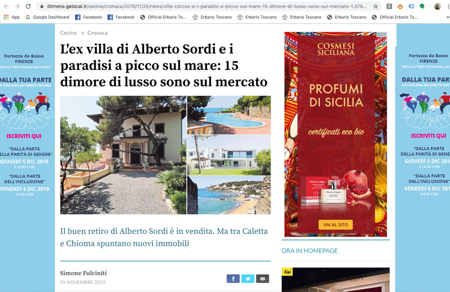Open the AdChoices info icon on ad
The height and width of the screenshot is (292, 450).
tap(379, 34)
